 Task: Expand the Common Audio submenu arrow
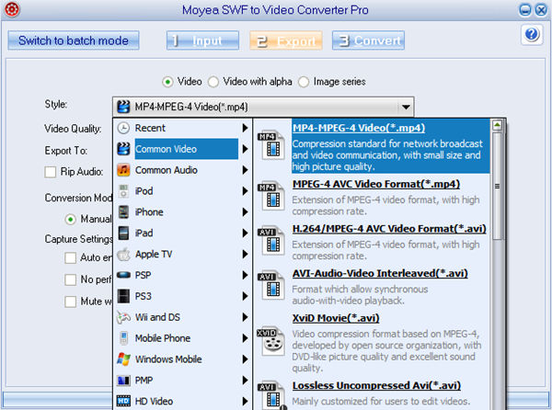(245, 170)
